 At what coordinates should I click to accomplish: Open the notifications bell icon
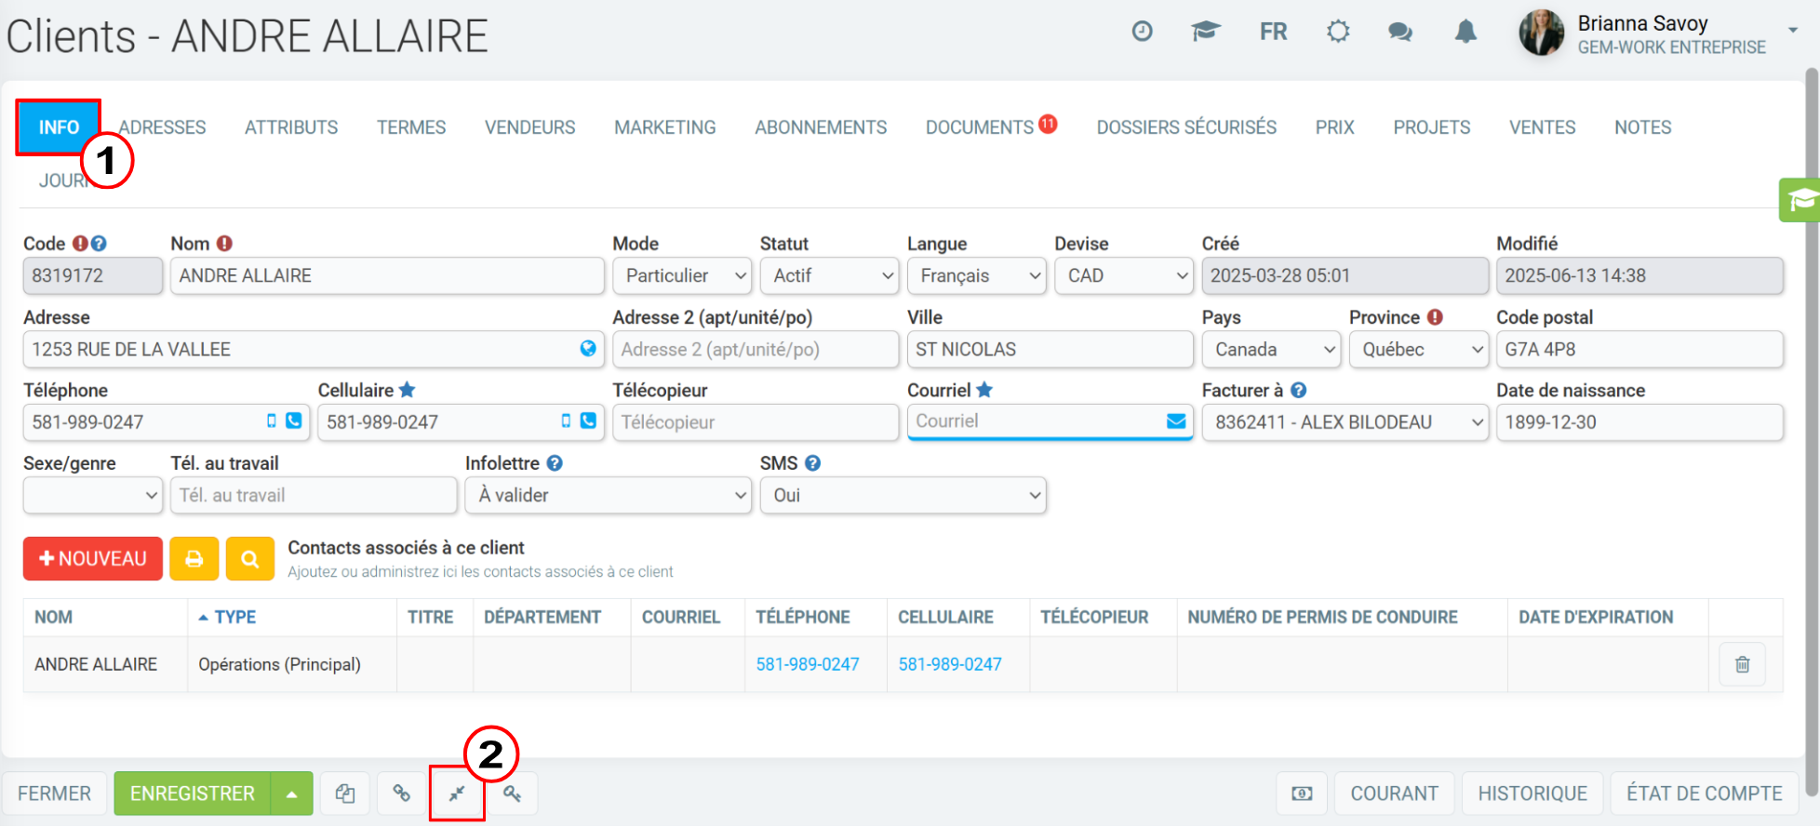point(1465,32)
